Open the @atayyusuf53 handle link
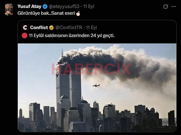 pos(64,6)
